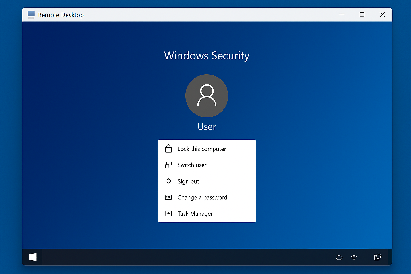The width and height of the screenshot is (411, 274).
Task: Click the keypad icon beside Change a password
Action: (168, 197)
